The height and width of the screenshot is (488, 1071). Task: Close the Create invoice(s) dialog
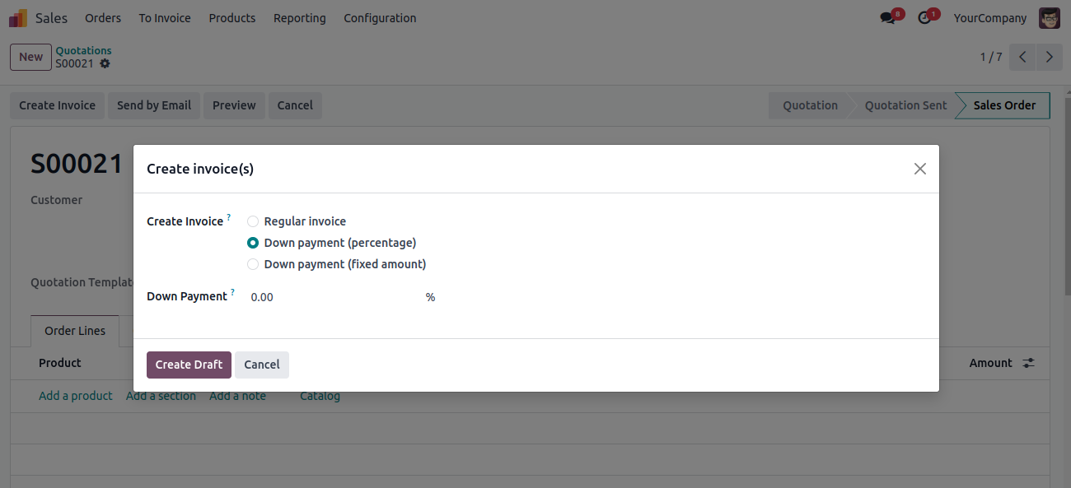pos(920,169)
